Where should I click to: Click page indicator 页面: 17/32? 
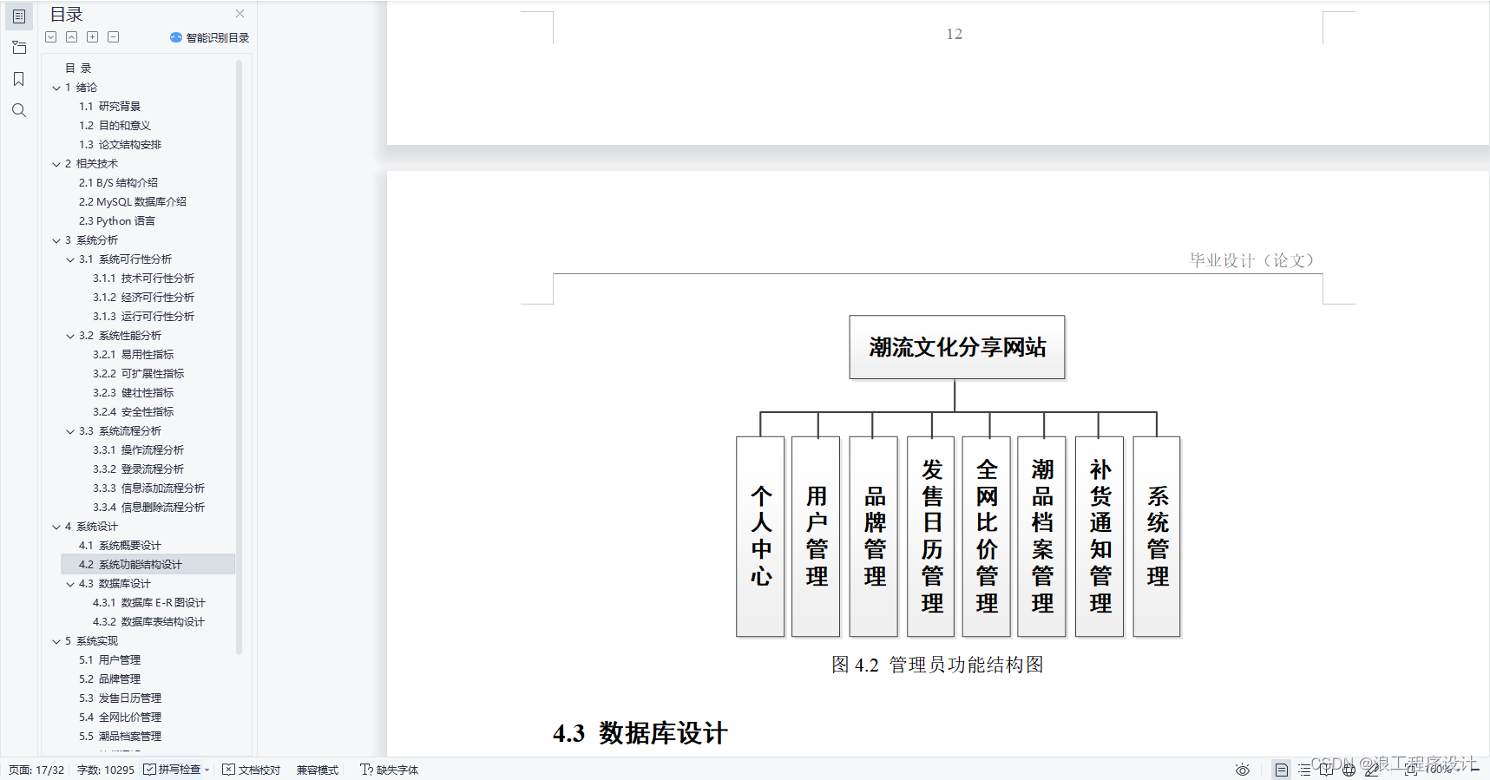[x=36, y=770]
